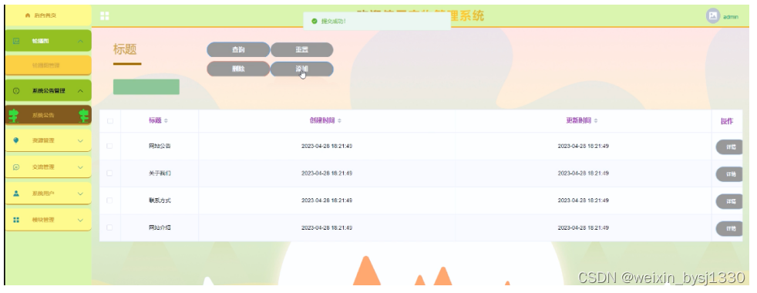Check the 网站介绍 row checkbox
Screen dimensions: 757x293
click(x=110, y=227)
